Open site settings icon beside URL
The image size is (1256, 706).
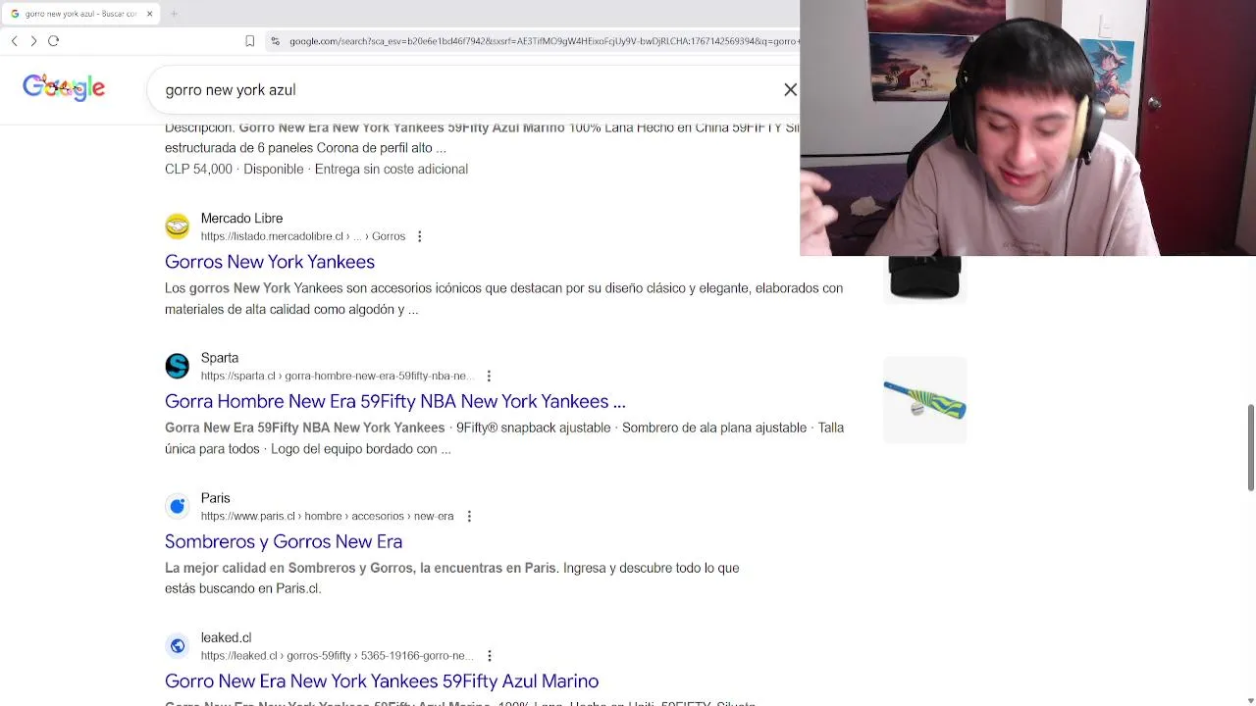[x=276, y=40]
